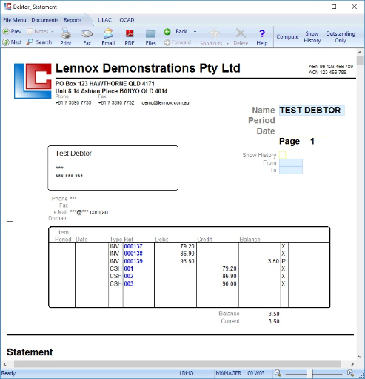This screenshot has width=365, height=379.
Task: Toggle Show History in toolbar
Action: [x=312, y=37]
